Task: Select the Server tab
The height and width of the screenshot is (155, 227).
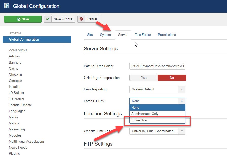Action: [123, 35]
